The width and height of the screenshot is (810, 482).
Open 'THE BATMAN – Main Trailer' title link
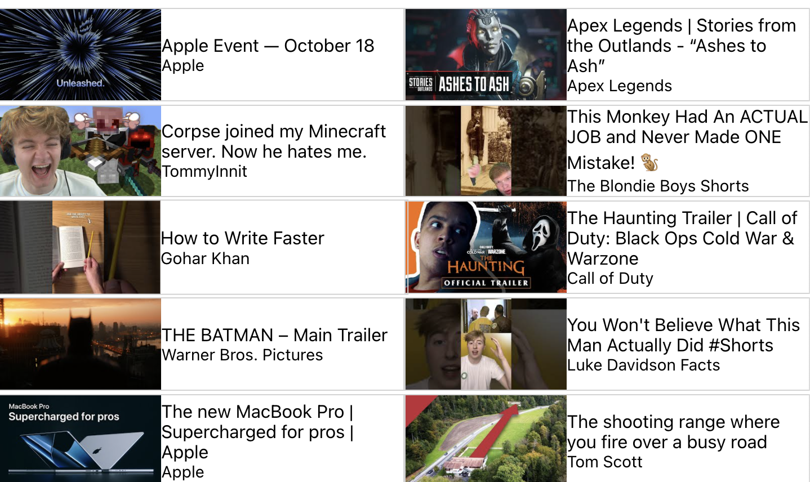pos(275,335)
